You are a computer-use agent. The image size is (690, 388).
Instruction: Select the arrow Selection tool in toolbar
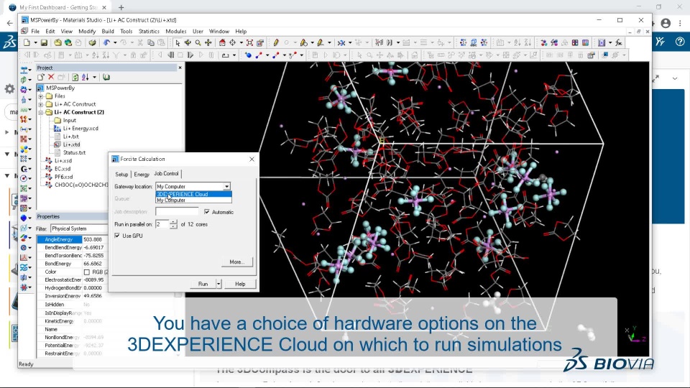click(178, 42)
